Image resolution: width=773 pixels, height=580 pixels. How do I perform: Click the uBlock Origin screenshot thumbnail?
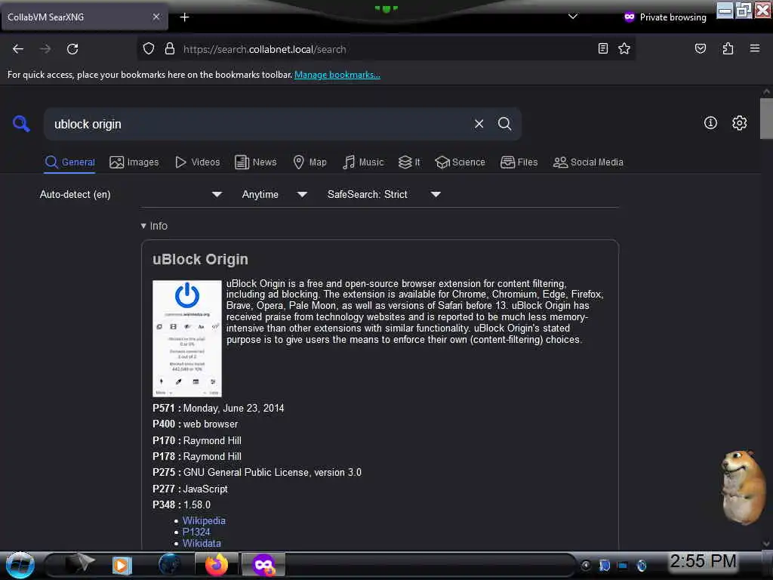point(187,338)
